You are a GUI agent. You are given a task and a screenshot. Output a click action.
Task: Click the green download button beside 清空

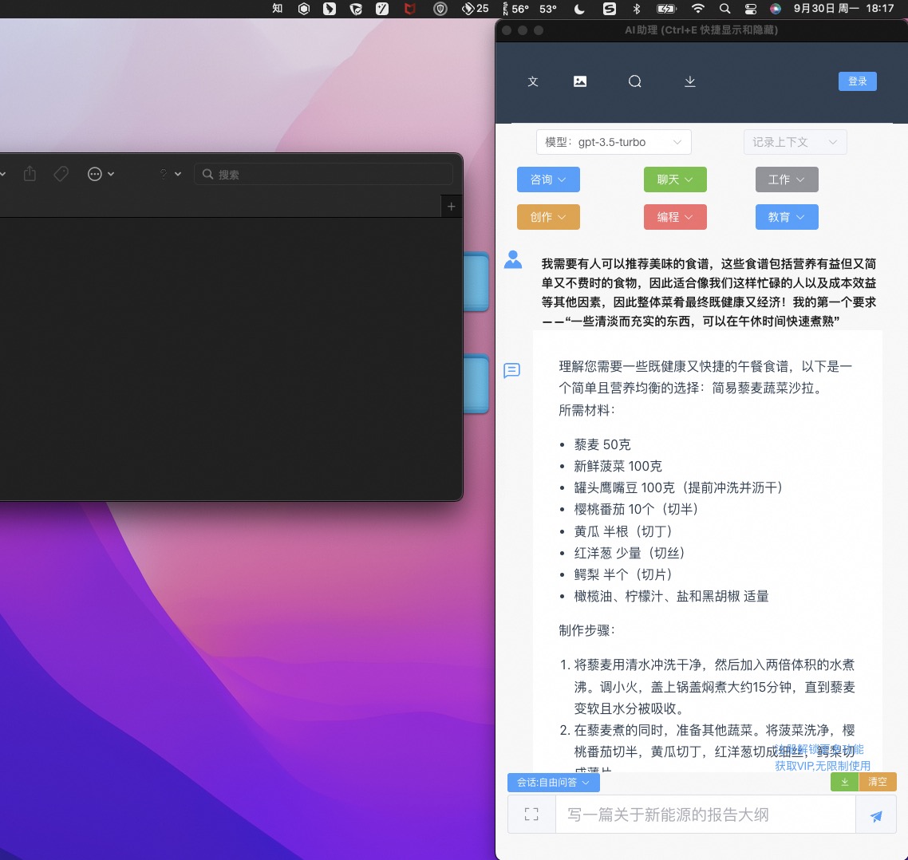[x=844, y=782]
